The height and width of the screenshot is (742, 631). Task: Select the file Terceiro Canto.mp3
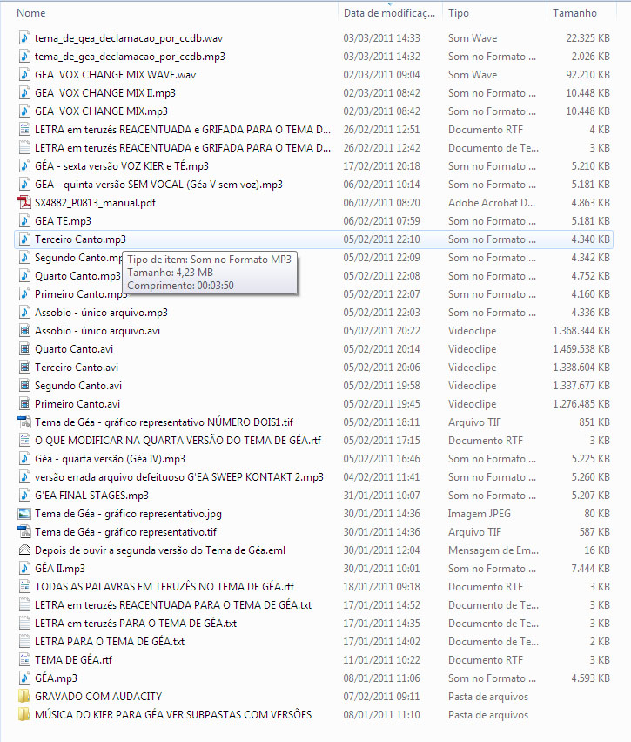(x=80, y=239)
